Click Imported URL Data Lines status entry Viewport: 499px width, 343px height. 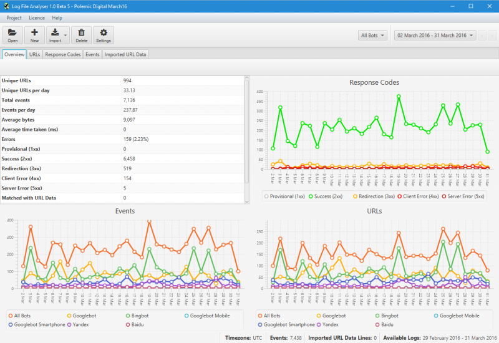coord(342,338)
